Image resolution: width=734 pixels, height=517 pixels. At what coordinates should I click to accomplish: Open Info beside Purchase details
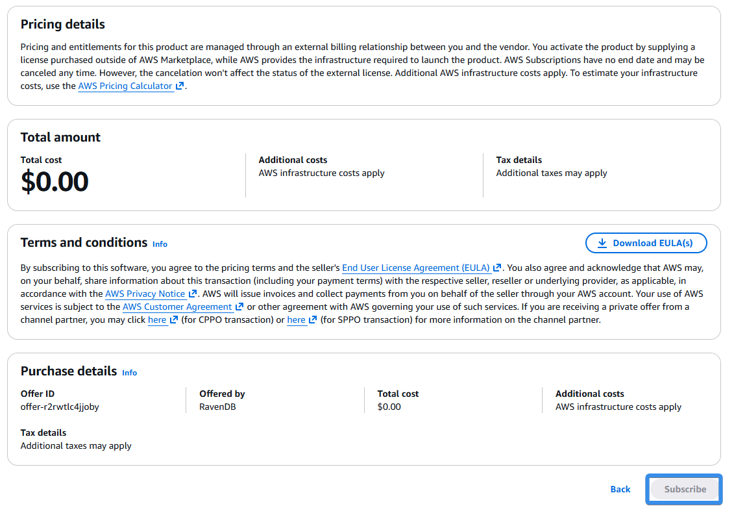[x=129, y=373]
